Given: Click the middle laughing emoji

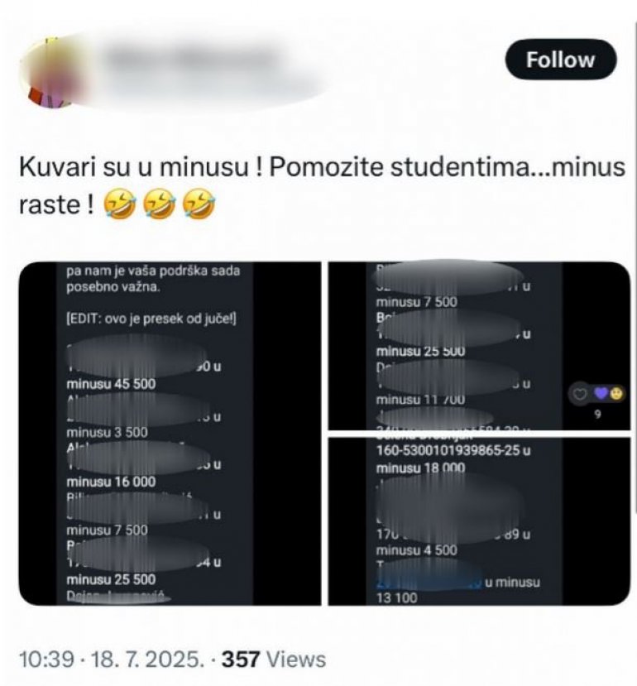Looking at the screenshot, I should pos(159,204).
